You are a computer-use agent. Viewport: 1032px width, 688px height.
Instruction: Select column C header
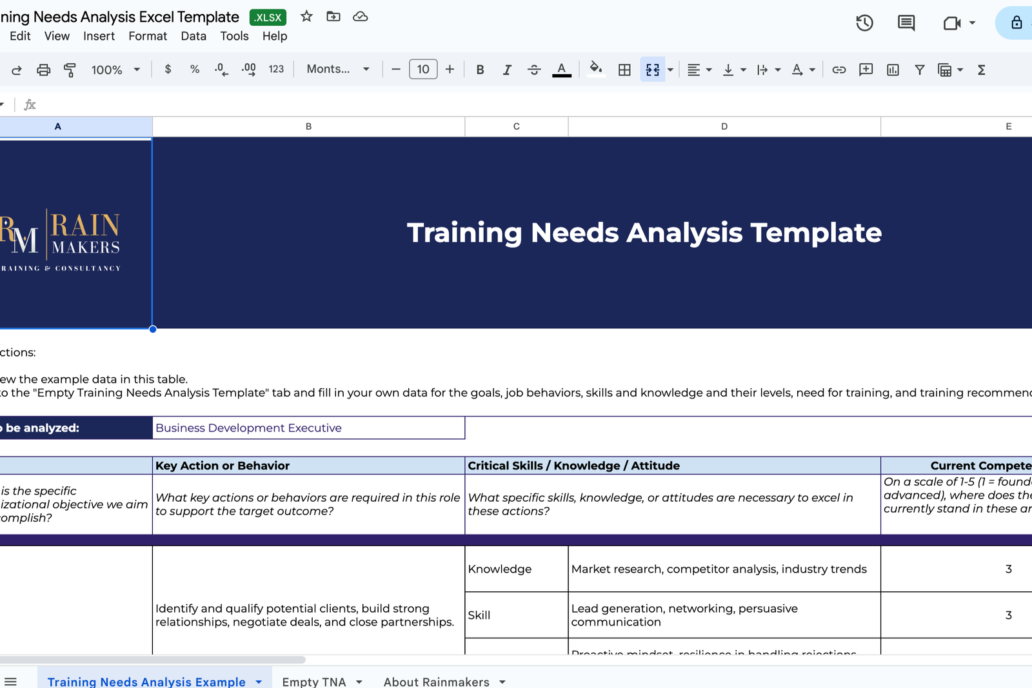(516, 126)
